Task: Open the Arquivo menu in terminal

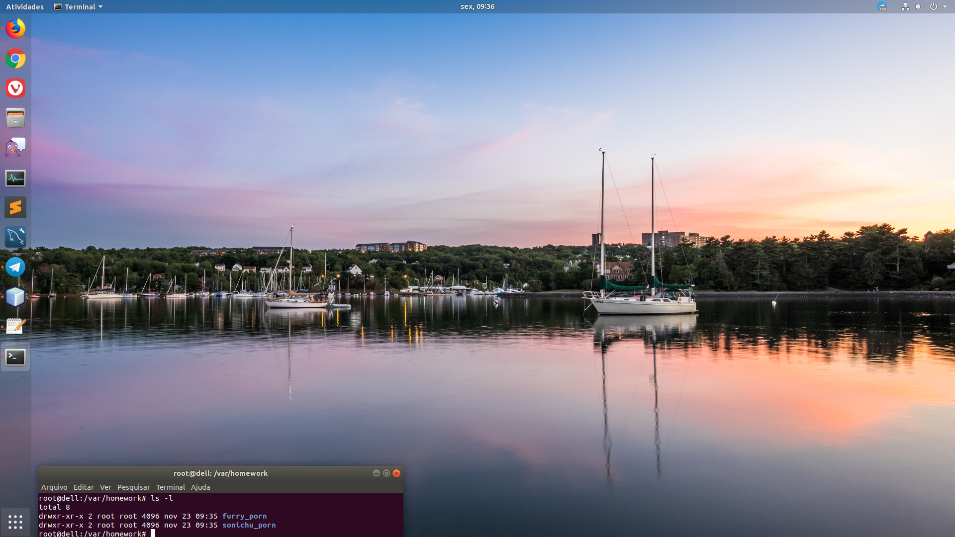Action: click(x=54, y=487)
